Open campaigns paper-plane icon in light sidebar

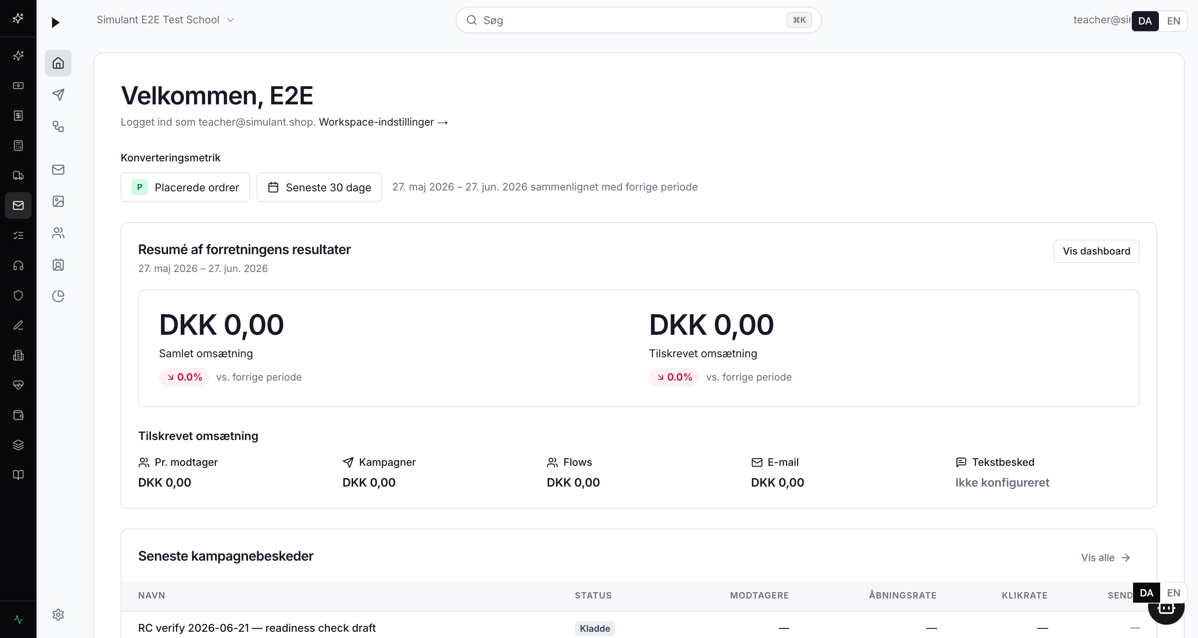[58, 95]
